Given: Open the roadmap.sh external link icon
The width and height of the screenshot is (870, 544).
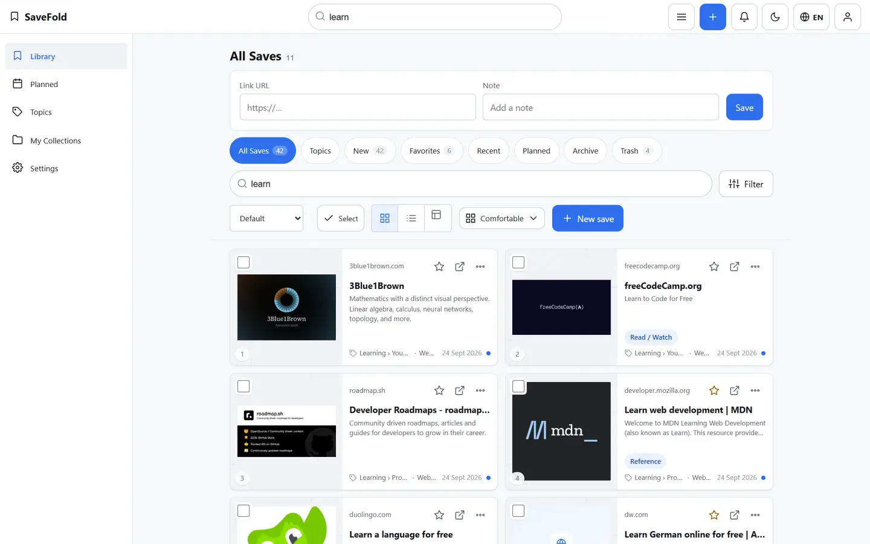Looking at the screenshot, I should click(460, 390).
